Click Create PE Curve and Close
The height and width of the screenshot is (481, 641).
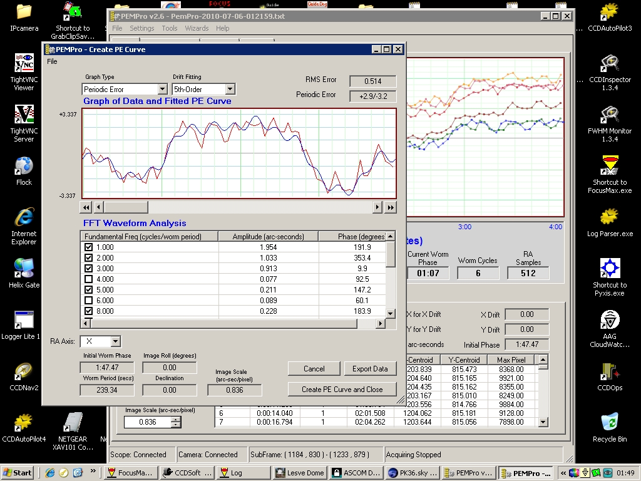[342, 390]
